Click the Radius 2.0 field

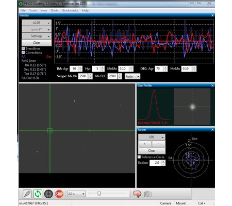pos(156,163)
